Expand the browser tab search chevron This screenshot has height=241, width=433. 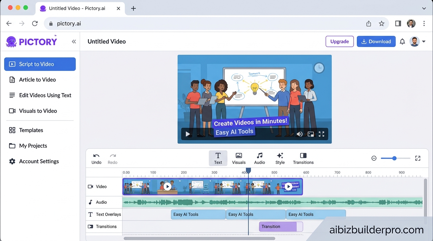[x=424, y=8]
